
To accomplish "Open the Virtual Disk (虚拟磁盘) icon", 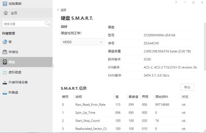I will pos(5,72).
